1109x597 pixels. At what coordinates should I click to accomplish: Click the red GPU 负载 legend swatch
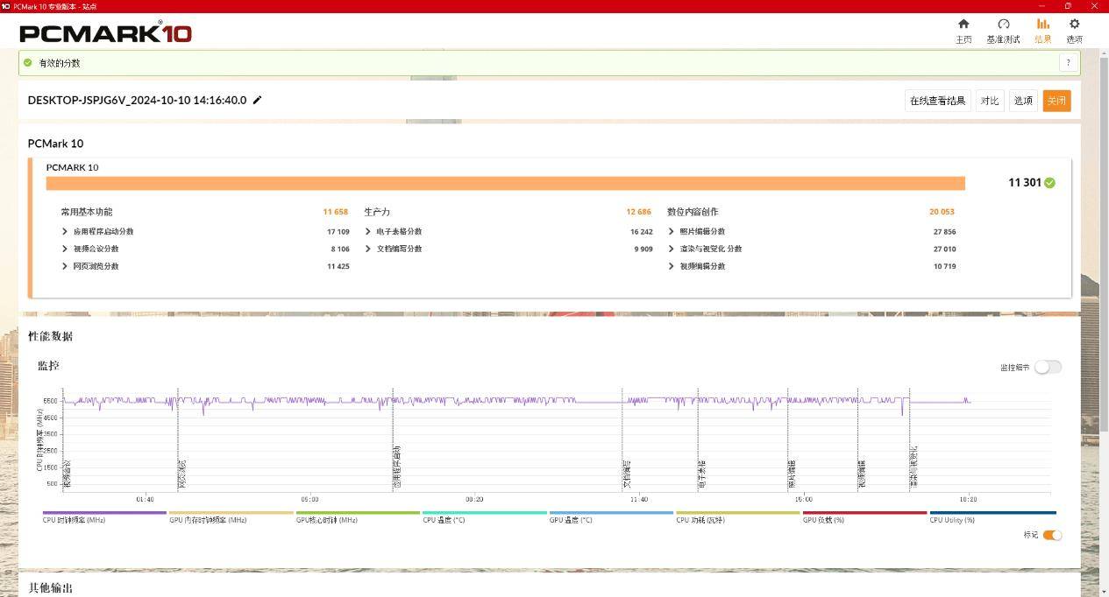864,513
